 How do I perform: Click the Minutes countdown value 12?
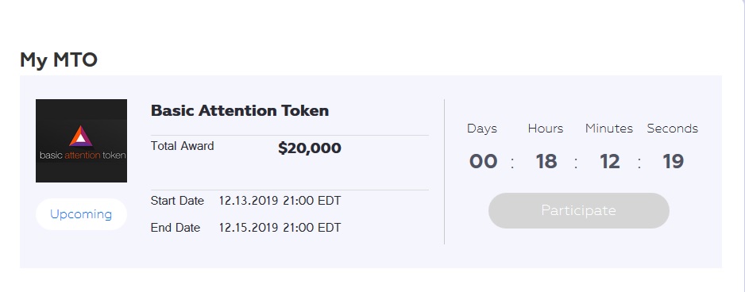[x=610, y=161]
